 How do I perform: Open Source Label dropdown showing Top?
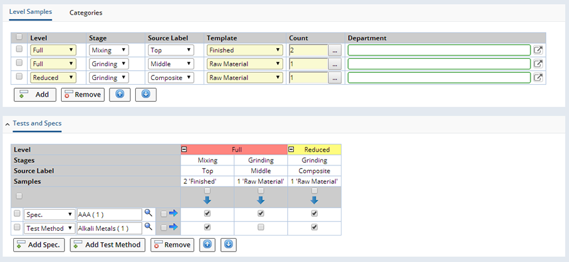171,50
